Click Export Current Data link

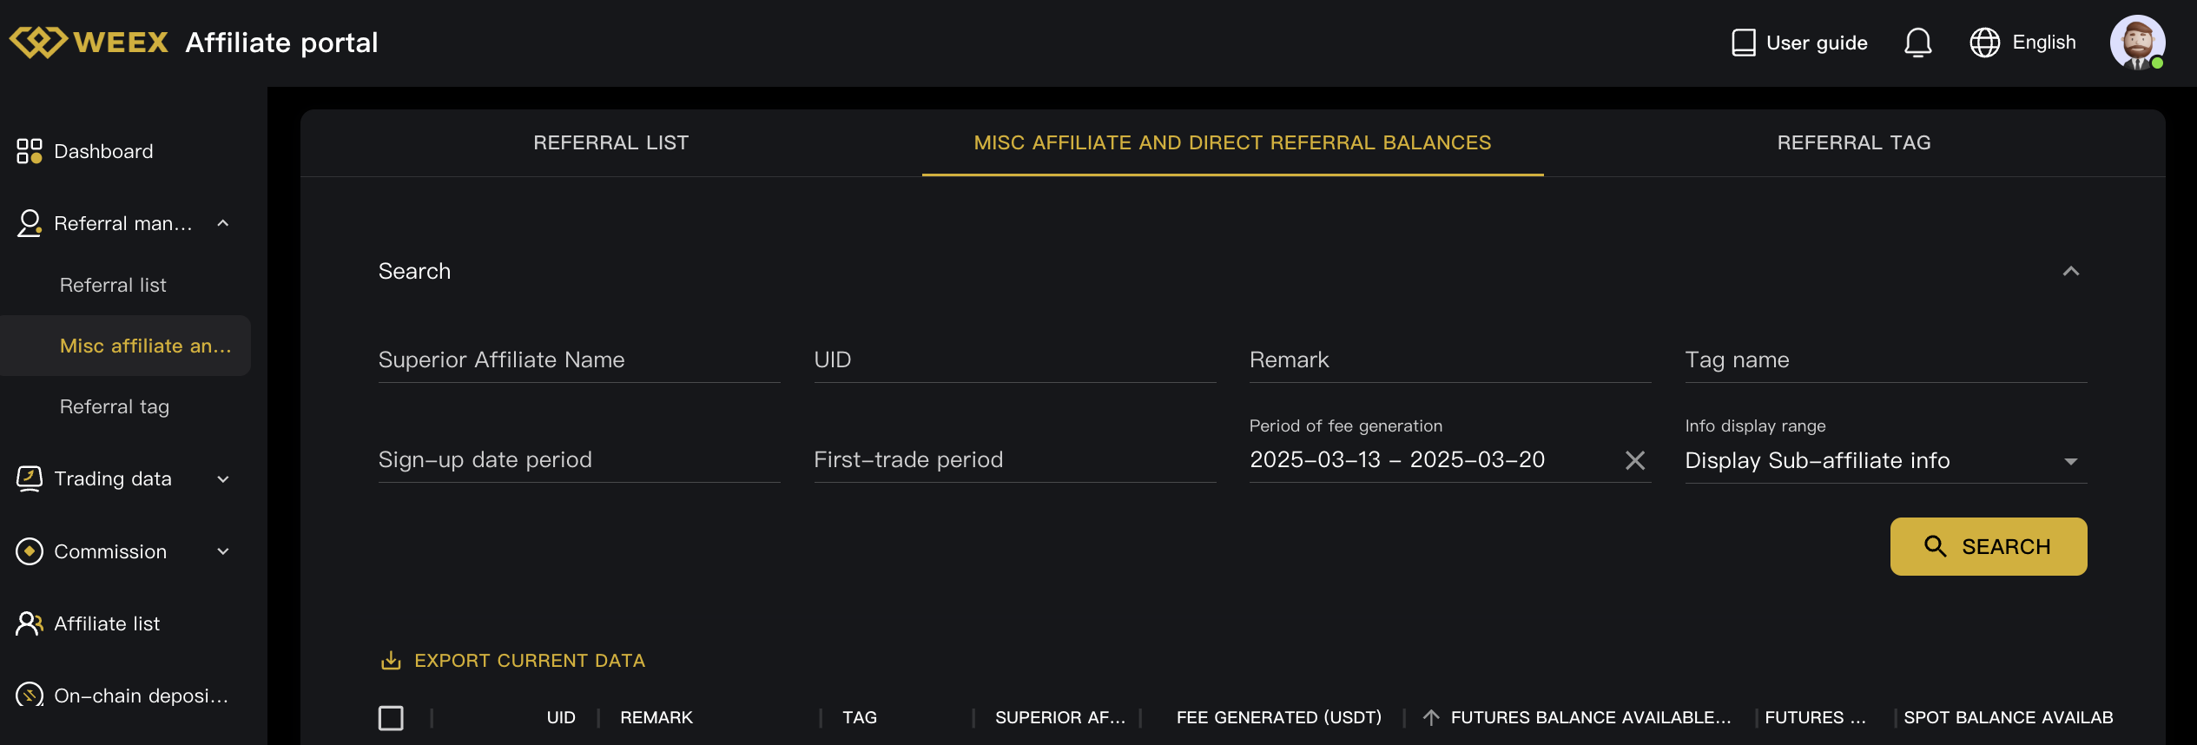[530, 661]
